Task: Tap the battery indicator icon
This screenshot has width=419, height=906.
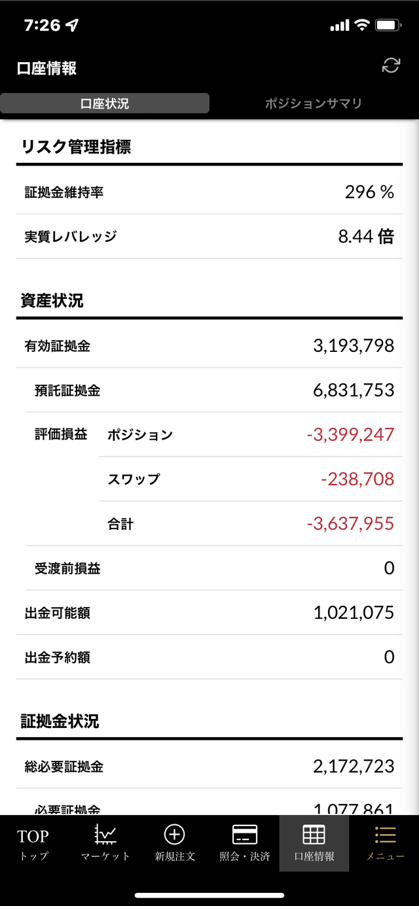Action: [388, 26]
